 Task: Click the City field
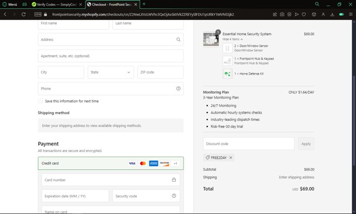(61, 72)
